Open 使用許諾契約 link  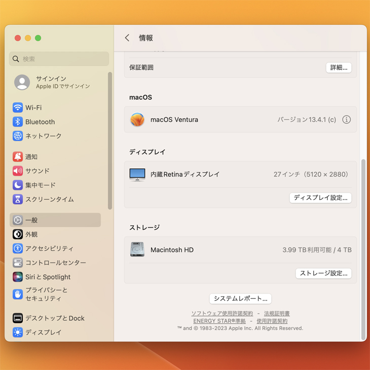tap(272, 321)
